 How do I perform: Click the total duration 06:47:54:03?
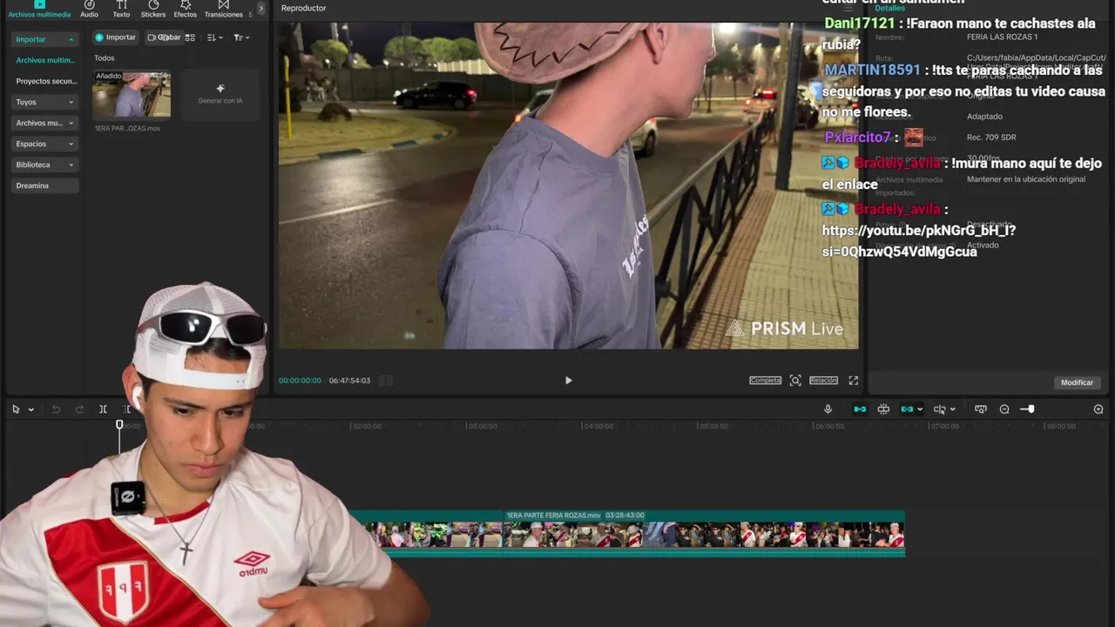(349, 381)
